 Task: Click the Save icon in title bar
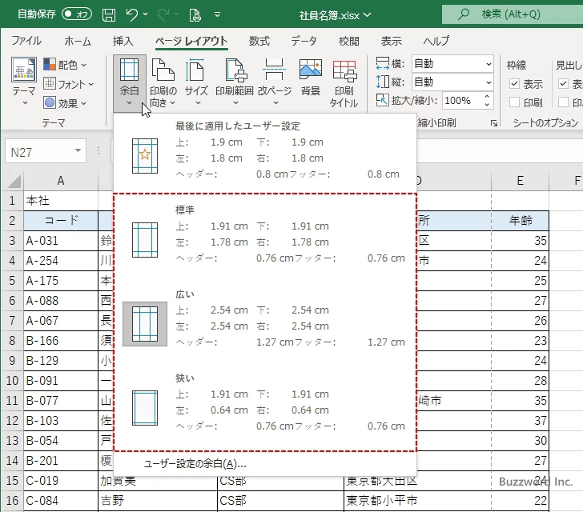pyautogui.click(x=109, y=15)
